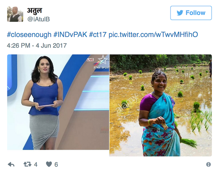
Task: Click the Star Sports logo in image
Action: point(101,62)
